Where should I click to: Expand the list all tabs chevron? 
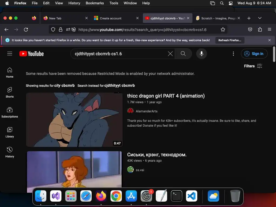coord(260,18)
